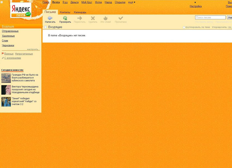The image size is (232, 168).
Task: Open Почта in top navigation
Action: point(56,2)
